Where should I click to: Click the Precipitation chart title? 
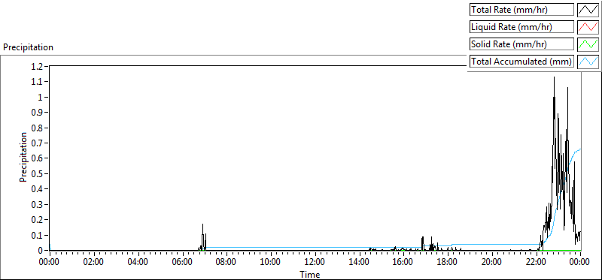click(x=28, y=47)
